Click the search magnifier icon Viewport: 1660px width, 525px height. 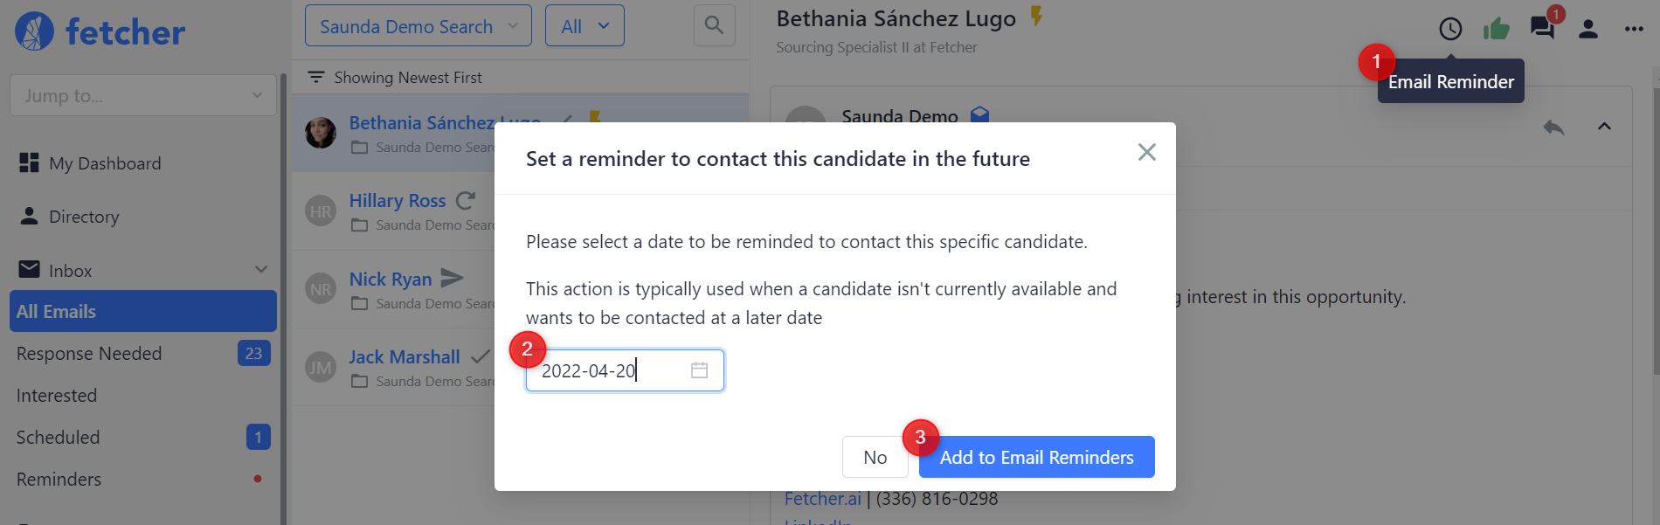(x=714, y=25)
